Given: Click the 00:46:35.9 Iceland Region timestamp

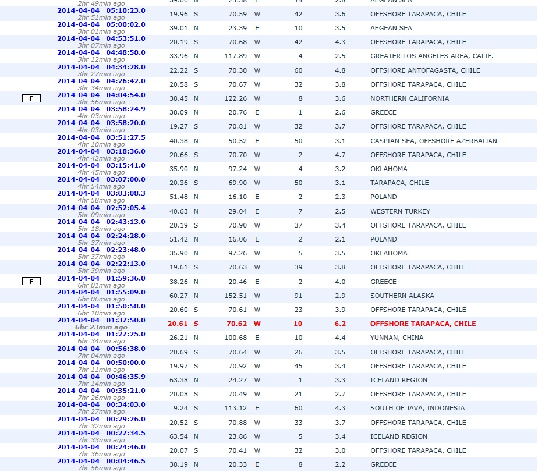Looking at the screenshot, I should pos(101,377).
